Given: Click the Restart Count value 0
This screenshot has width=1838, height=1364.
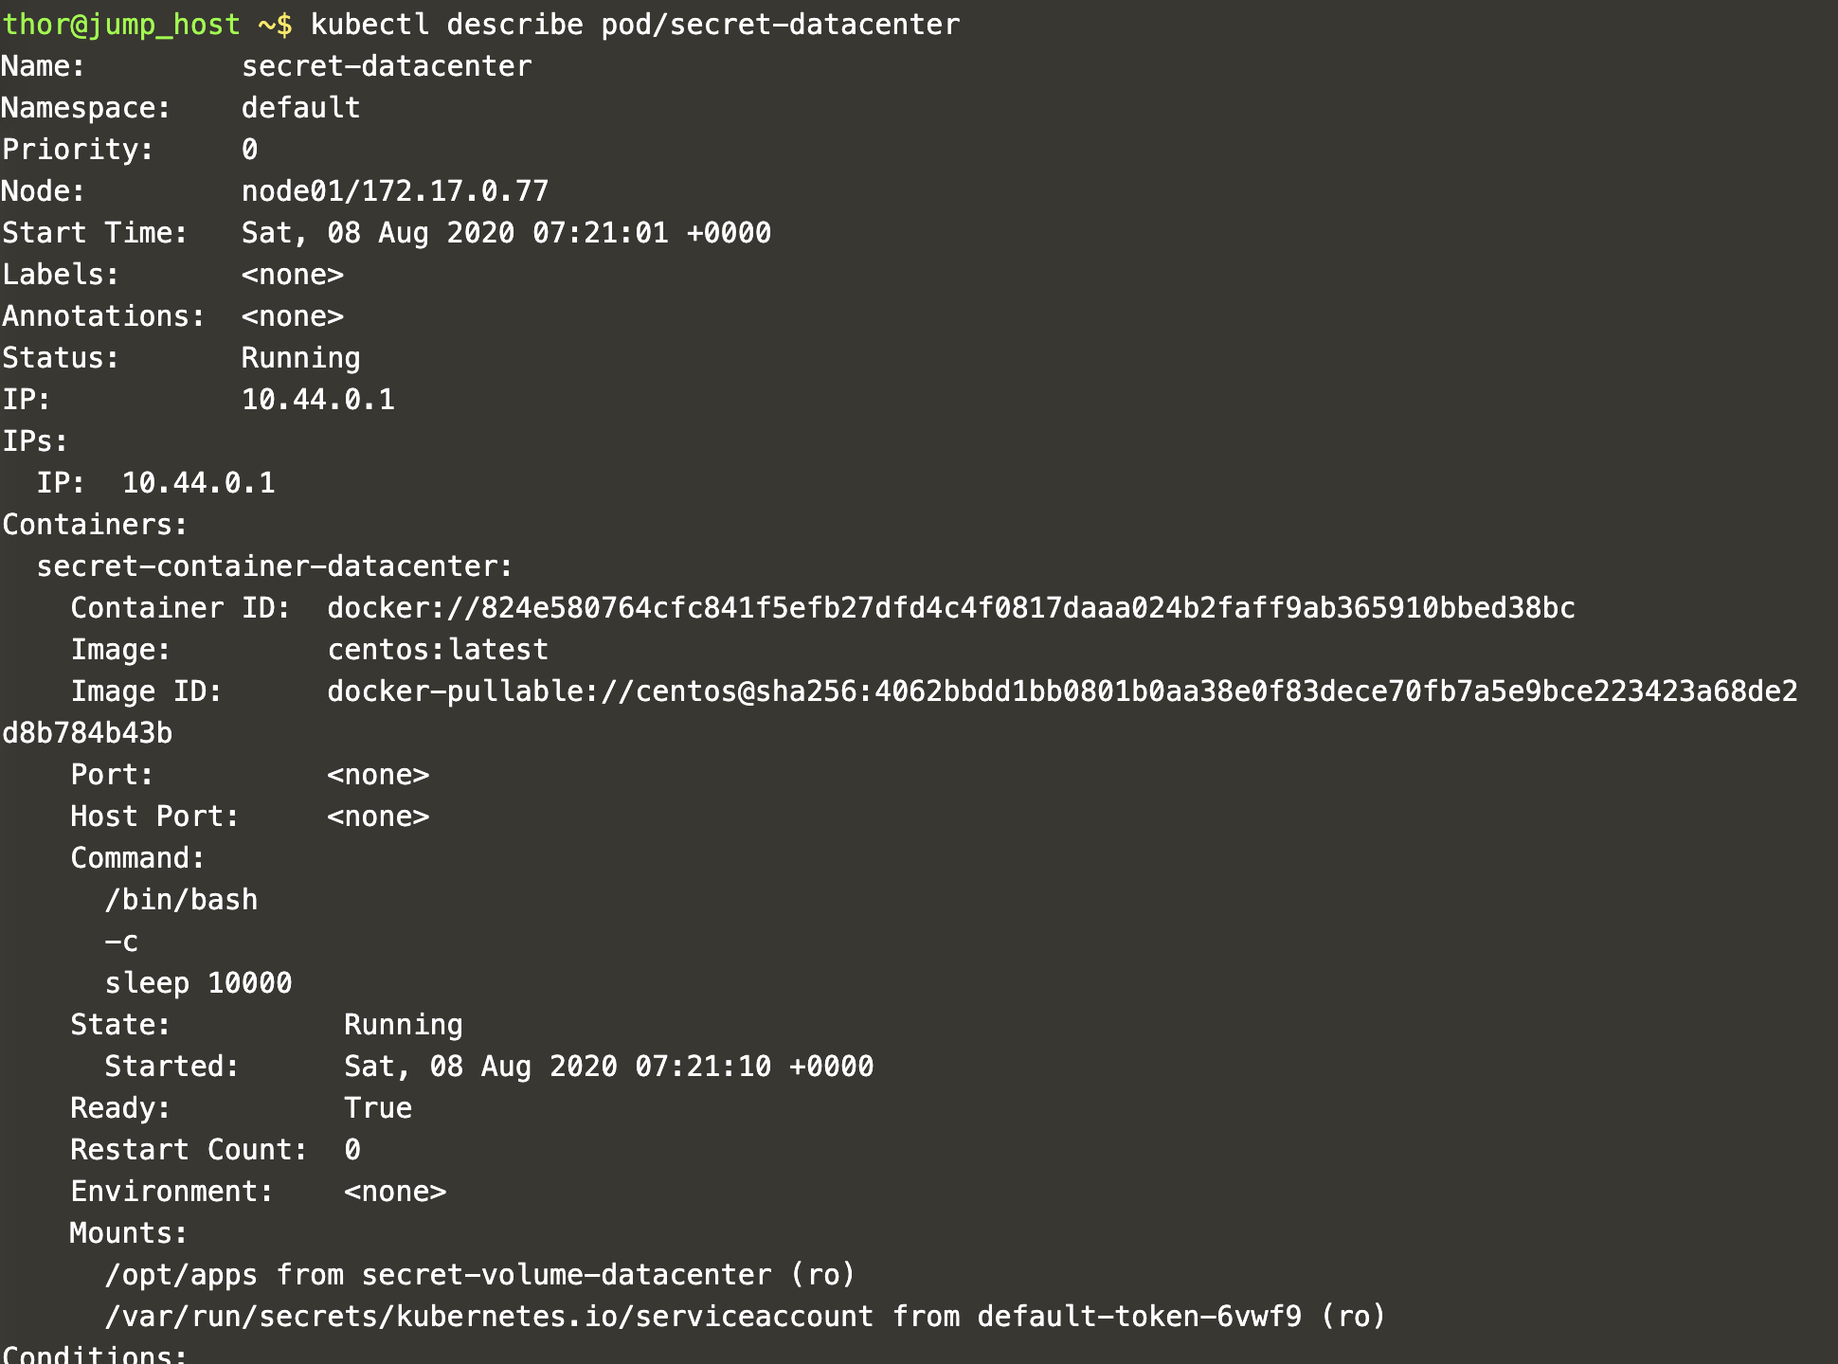Looking at the screenshot, I should point(352,1150).
